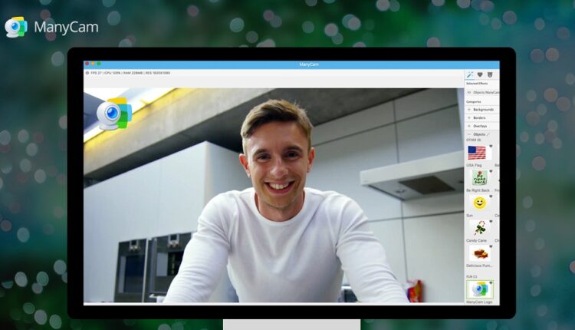Viewport: 575px width, 330px height.
Task: Expand the Borders category
Action: click(482, 118)
